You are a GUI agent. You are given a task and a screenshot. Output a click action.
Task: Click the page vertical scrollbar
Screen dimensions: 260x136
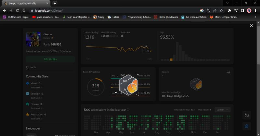coord(258,45)
